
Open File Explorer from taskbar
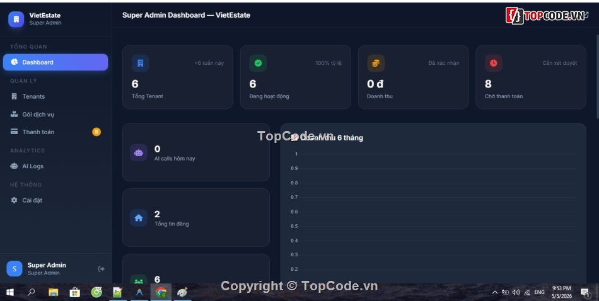click(x=53, y=292)
